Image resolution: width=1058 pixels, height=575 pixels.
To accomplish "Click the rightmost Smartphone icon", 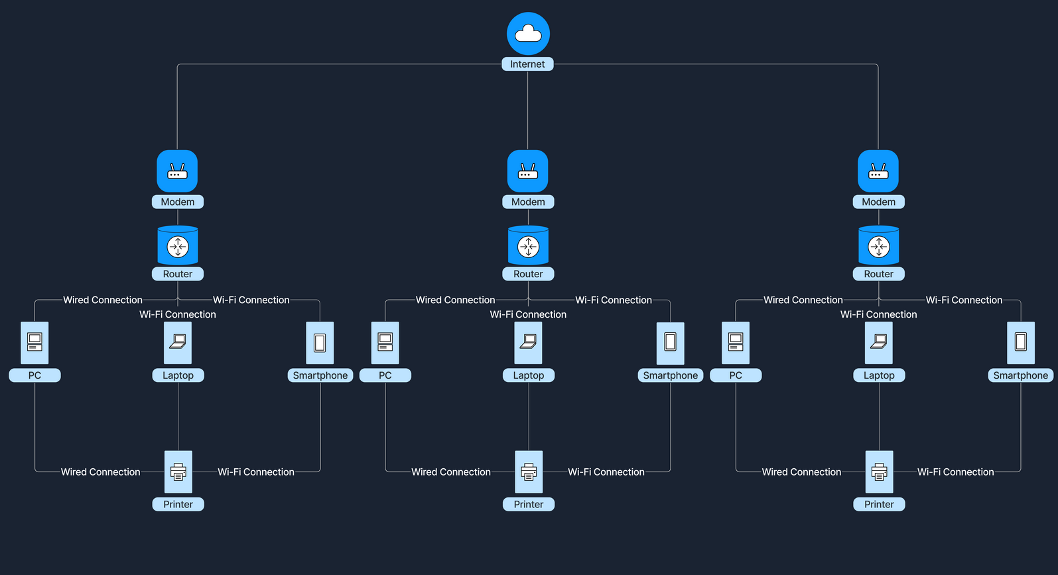I will [x=1020, y=343].
